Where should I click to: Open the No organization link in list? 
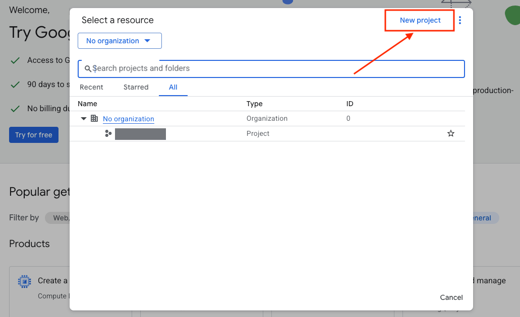click(128, 119)
